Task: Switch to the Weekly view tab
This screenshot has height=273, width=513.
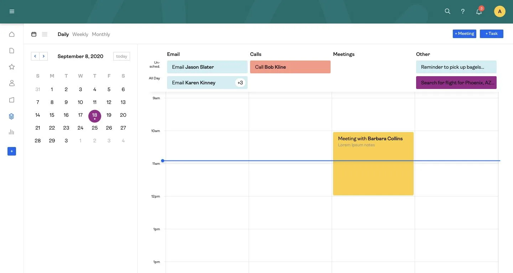Action: point(80,34)
